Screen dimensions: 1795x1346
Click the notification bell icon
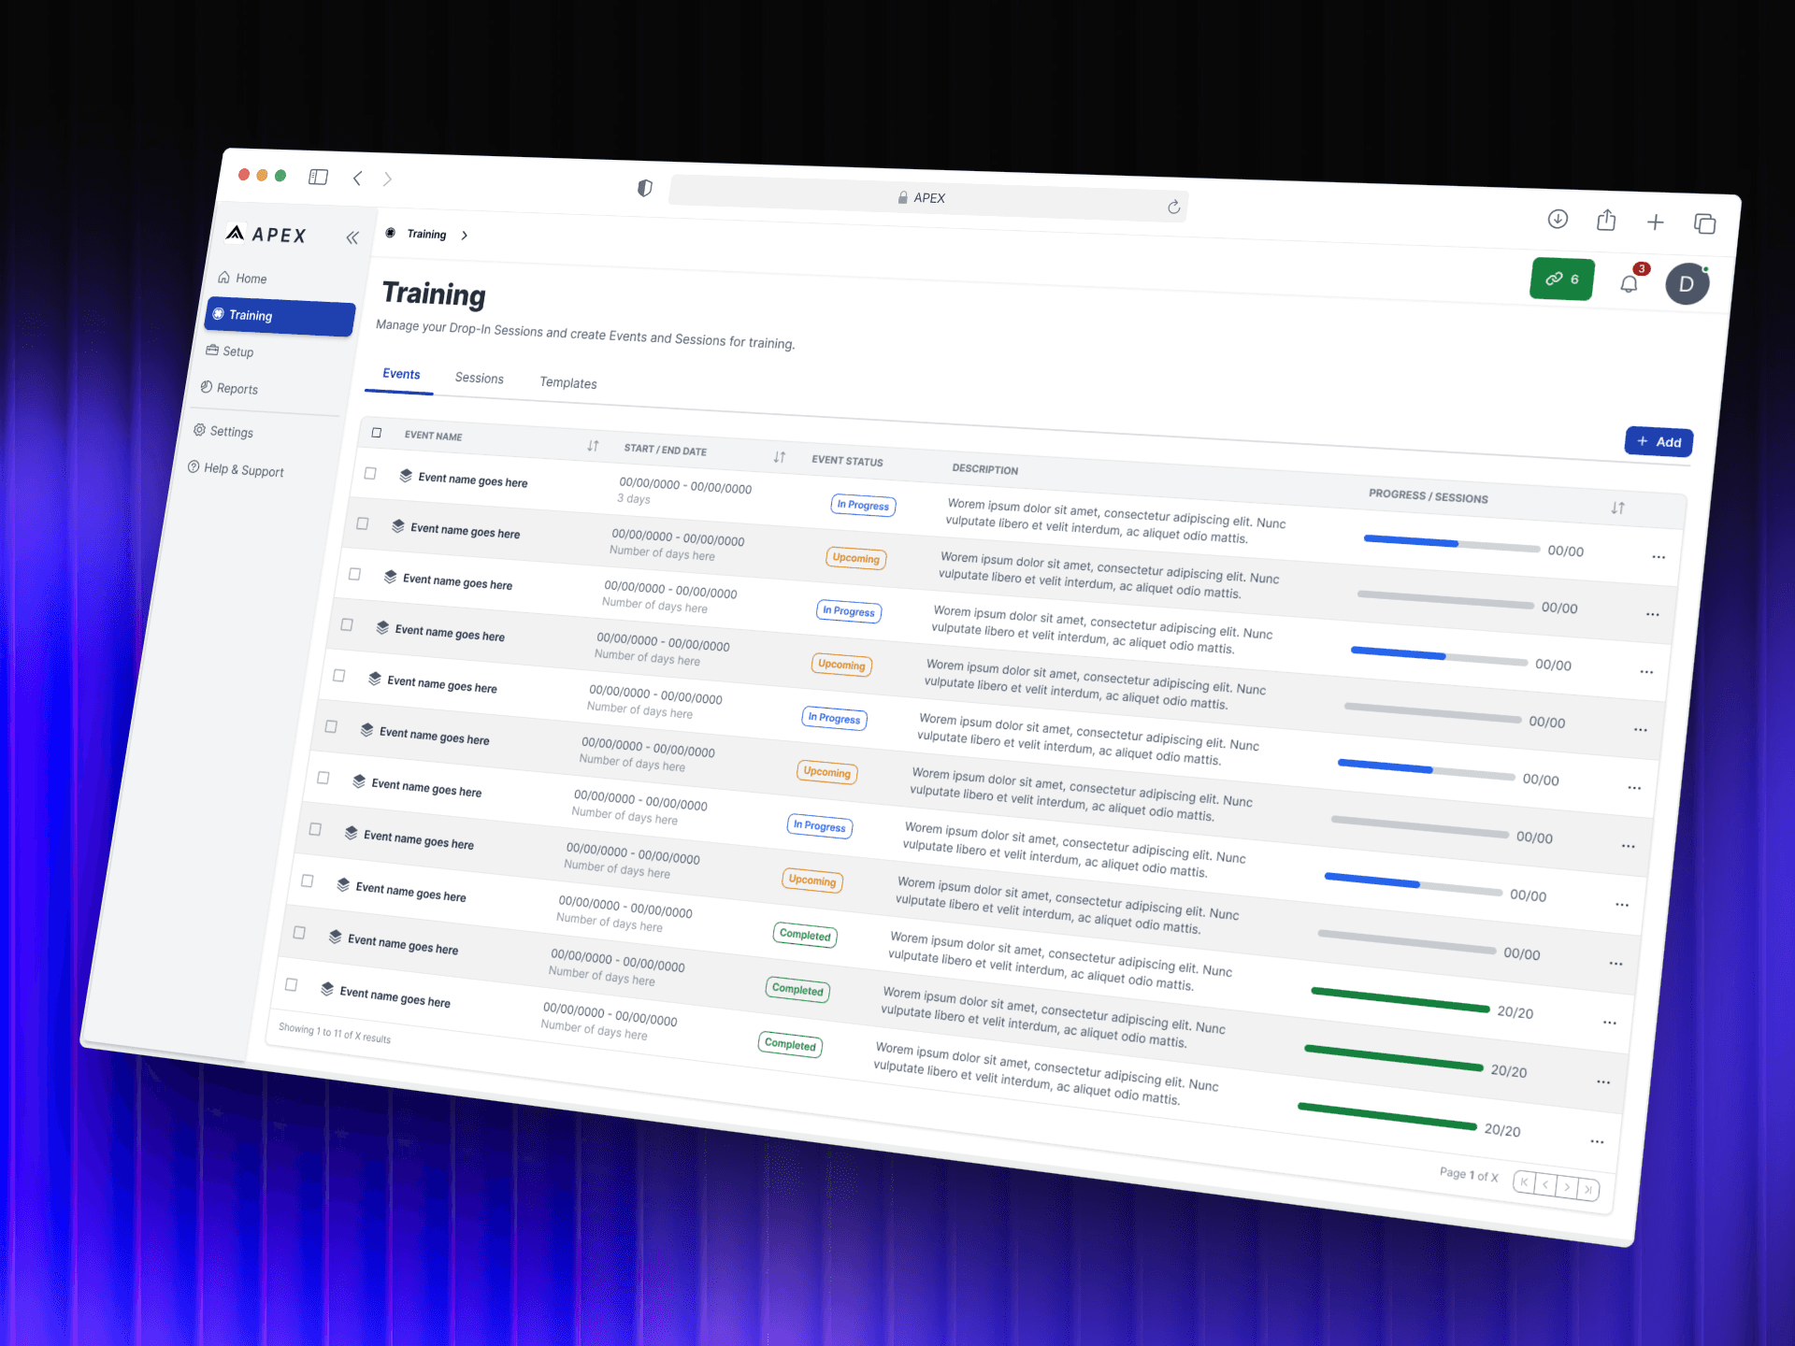click(x=1630, y=283)
